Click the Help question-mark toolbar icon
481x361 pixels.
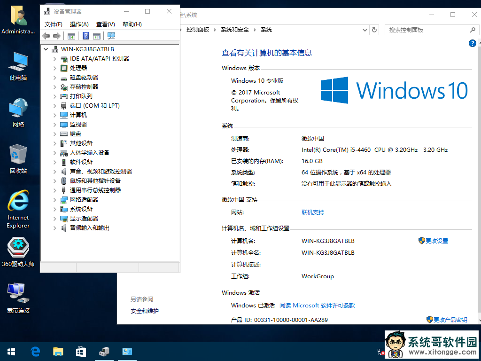coord(86,36)
